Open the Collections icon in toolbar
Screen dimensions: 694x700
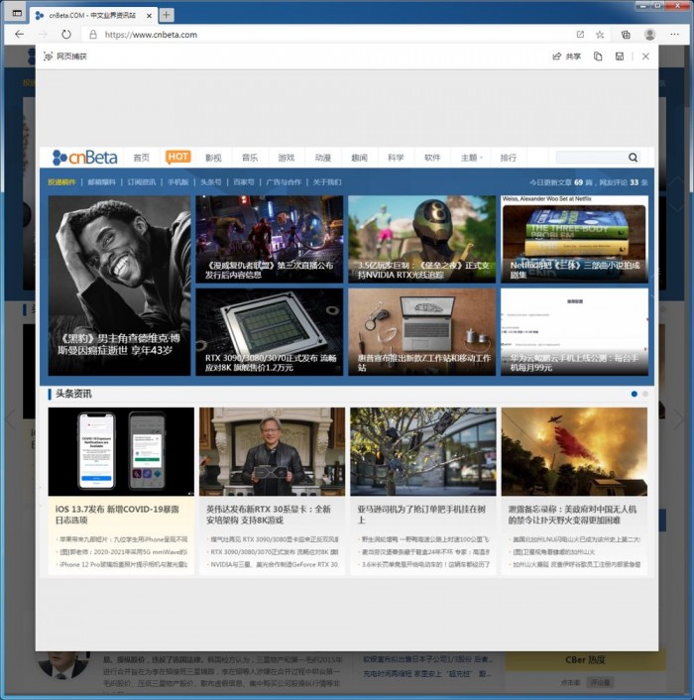(x=626, y=35)
